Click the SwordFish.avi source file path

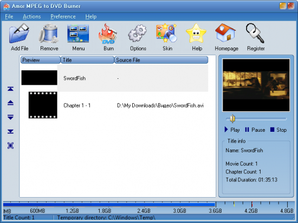coord(160,105)
